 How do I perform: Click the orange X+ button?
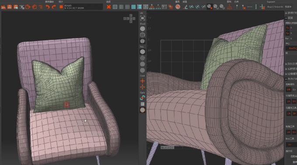(x=290, y=144)
